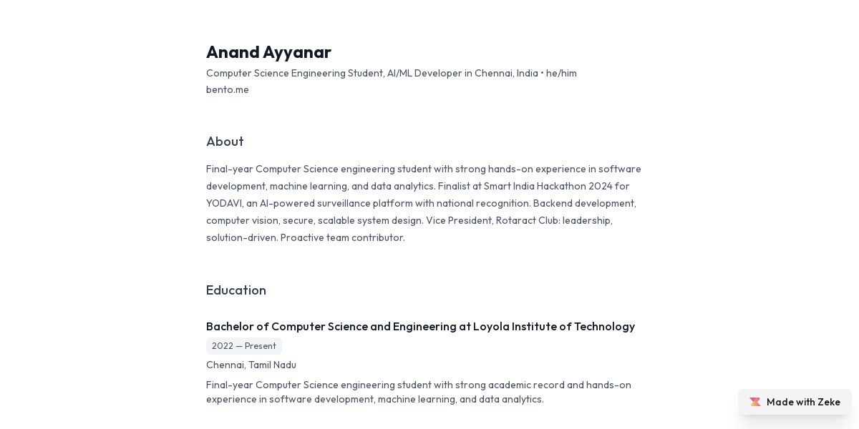Select the Education section heading
Viewport: 859px width, 429px height.
click(236, 290)
